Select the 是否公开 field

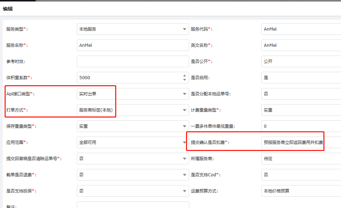(301, 62)
